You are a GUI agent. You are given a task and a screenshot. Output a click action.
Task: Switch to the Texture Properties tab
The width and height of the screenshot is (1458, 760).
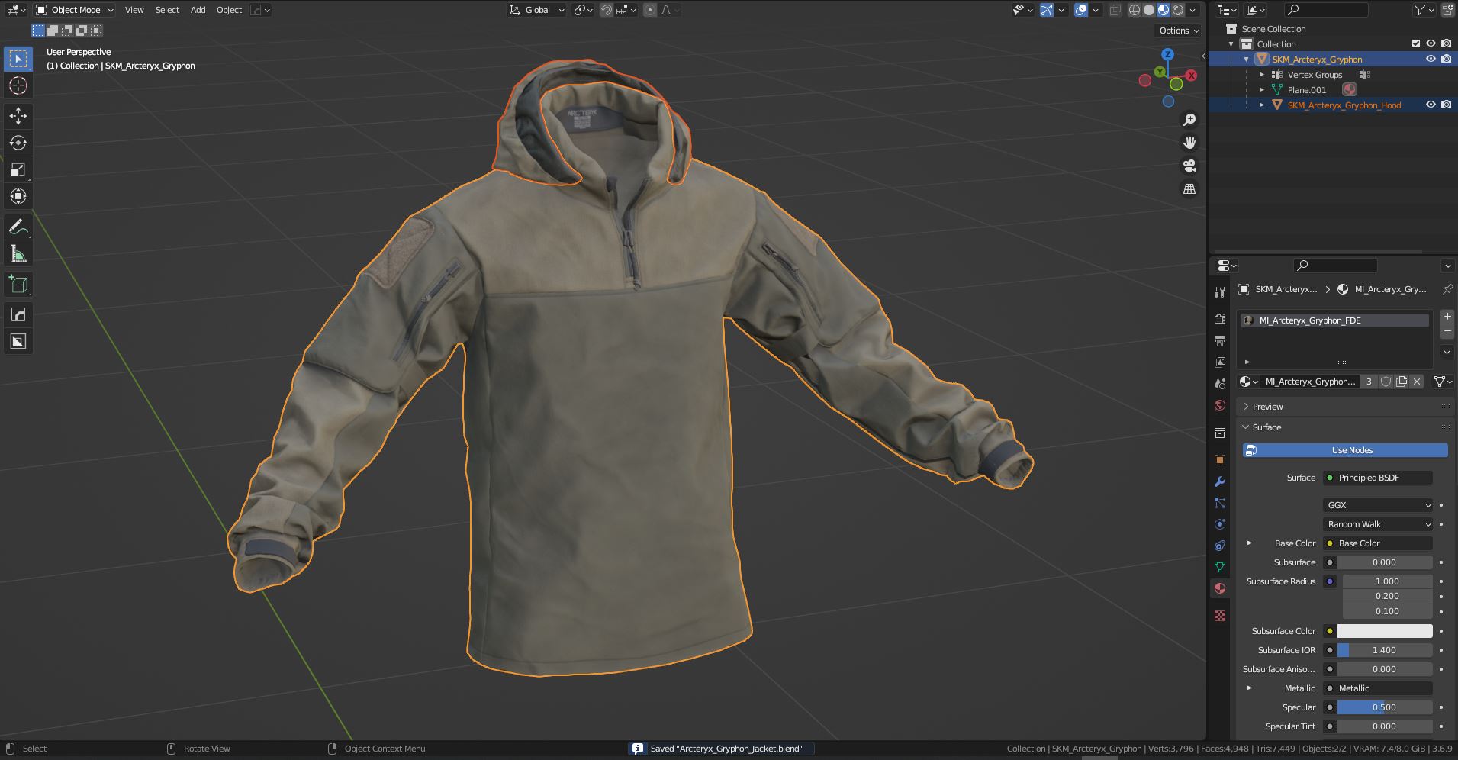click(x=1219, y=615)
